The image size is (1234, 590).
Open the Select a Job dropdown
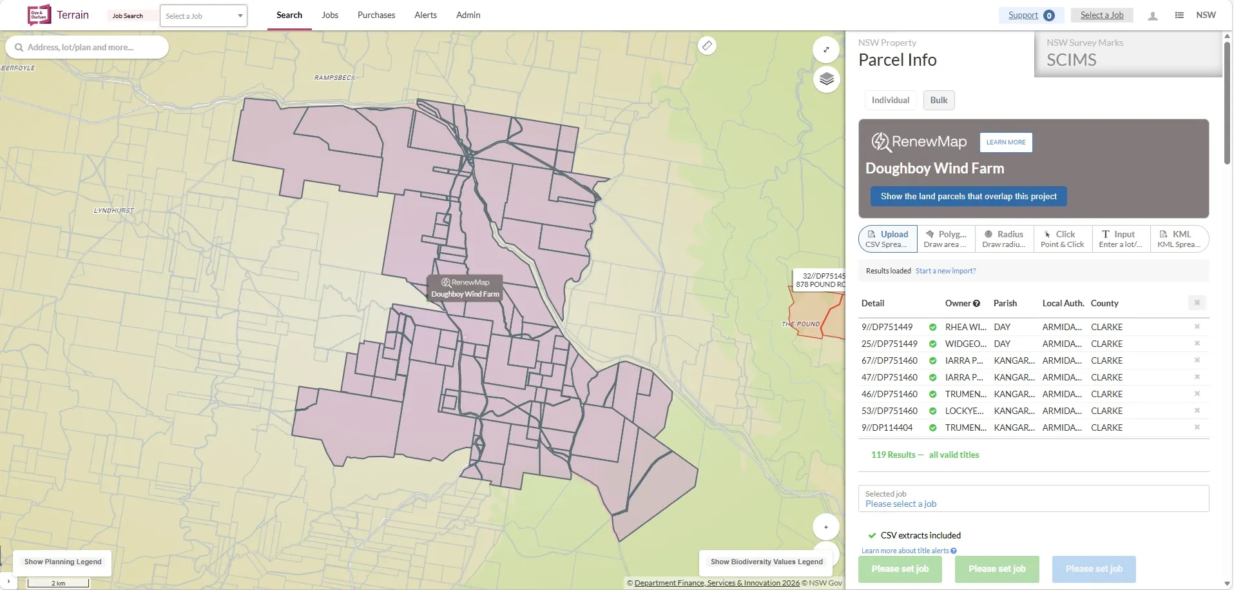203,16
